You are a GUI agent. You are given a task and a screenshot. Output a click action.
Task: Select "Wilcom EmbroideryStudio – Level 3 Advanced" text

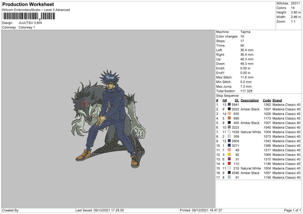pos(36,10)
